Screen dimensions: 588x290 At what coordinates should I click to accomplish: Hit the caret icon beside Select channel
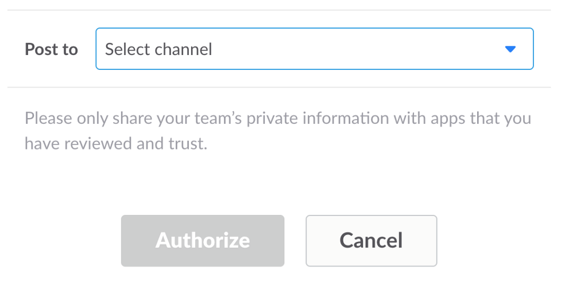tap(510, 49)
